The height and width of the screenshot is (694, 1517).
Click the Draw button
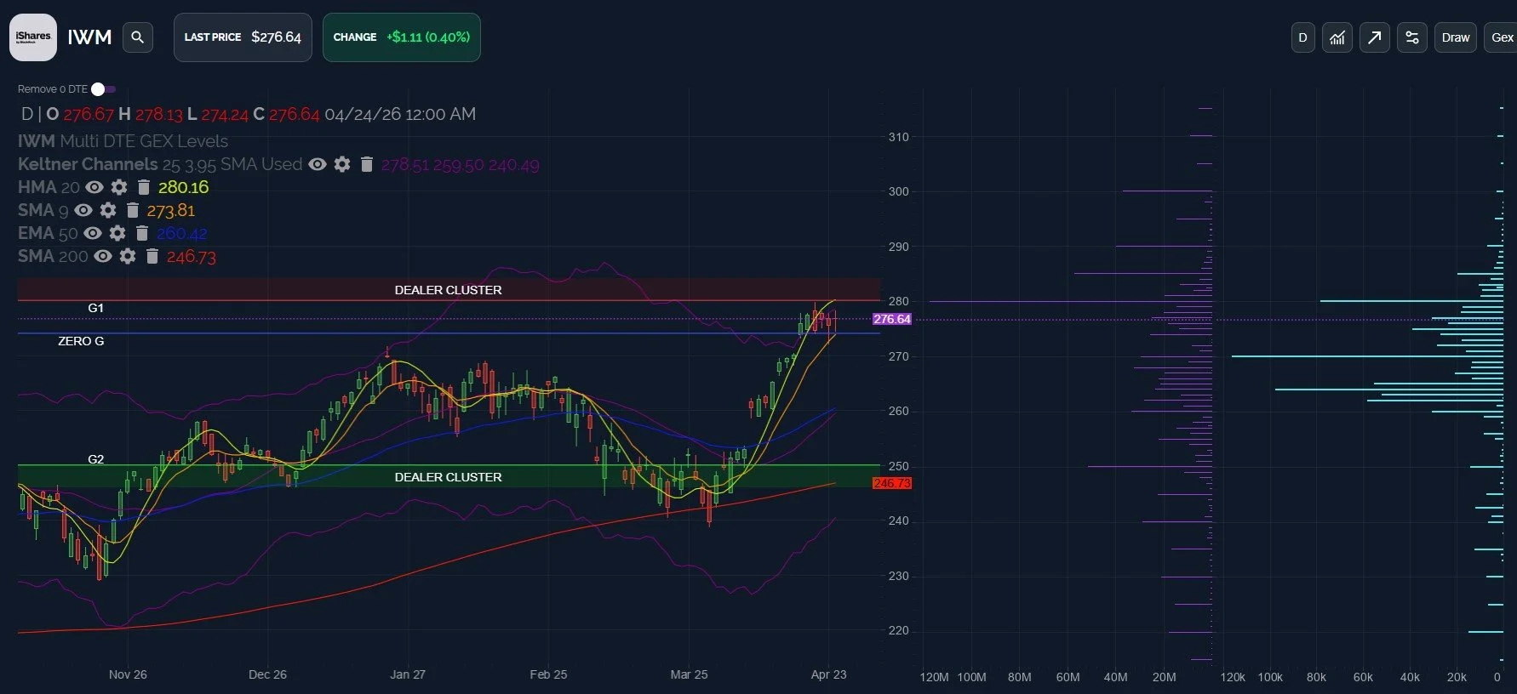point(1456,37)
